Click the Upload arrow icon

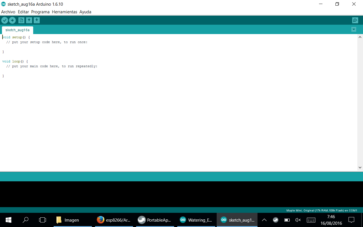tap(12, 20)
